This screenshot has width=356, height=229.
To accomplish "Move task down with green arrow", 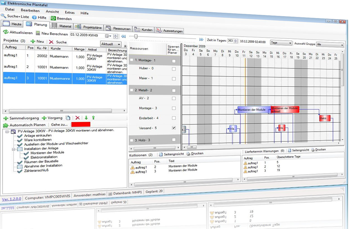I will pyautogui.click(x=86, y=118).
